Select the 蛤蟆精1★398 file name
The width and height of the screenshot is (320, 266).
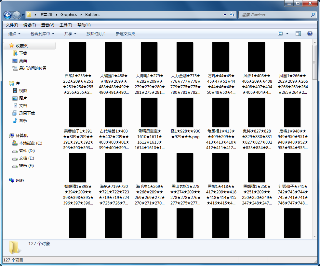coord(78,195)
